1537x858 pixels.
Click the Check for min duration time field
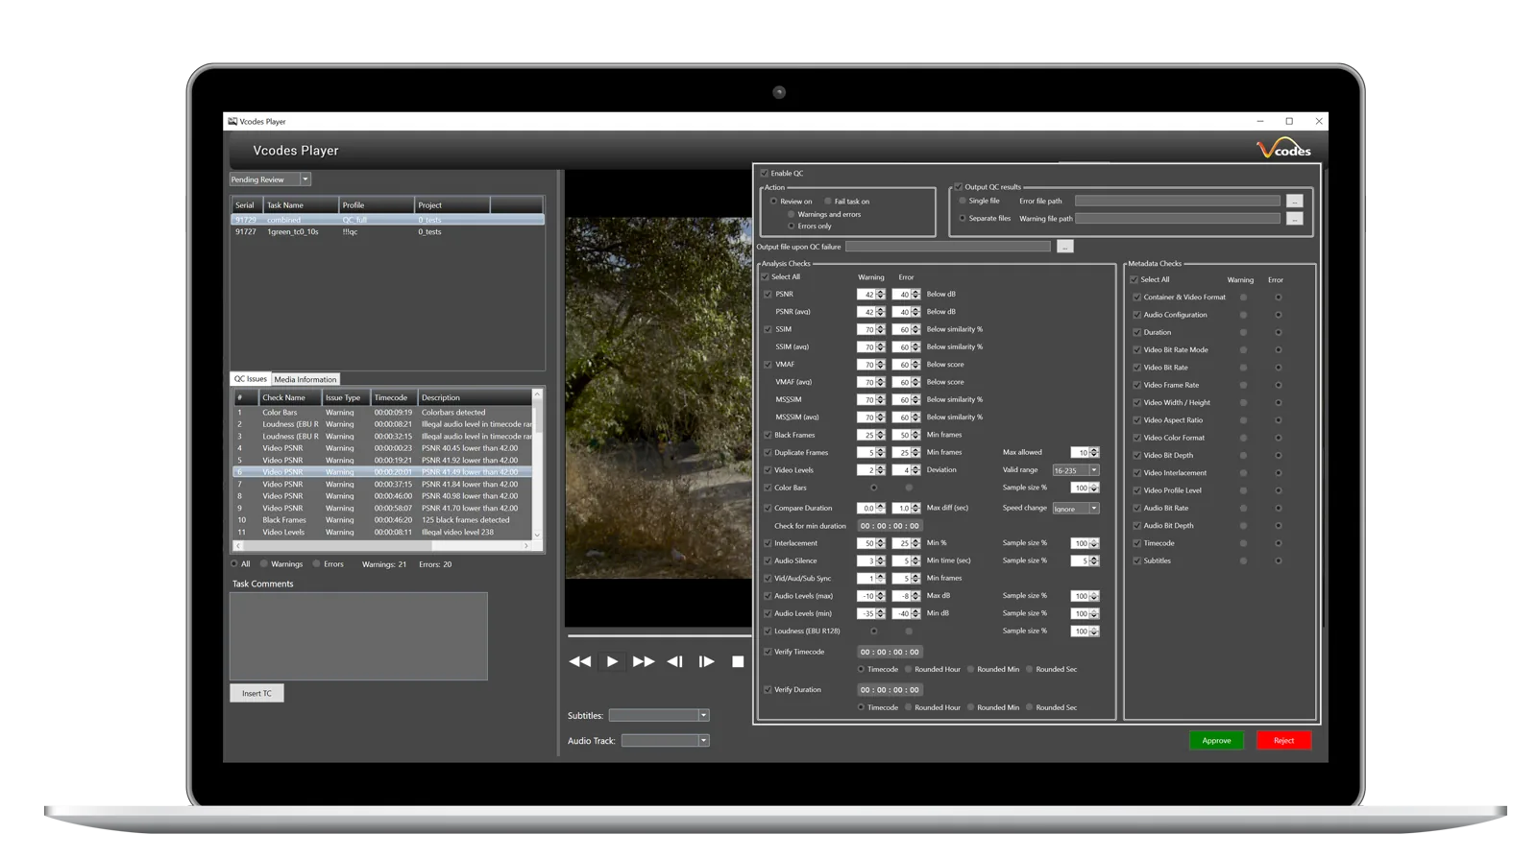pyautogui.click(x=889, y=526)
